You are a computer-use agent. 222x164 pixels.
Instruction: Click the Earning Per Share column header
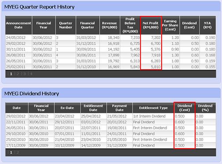click(x=170, y=25)
